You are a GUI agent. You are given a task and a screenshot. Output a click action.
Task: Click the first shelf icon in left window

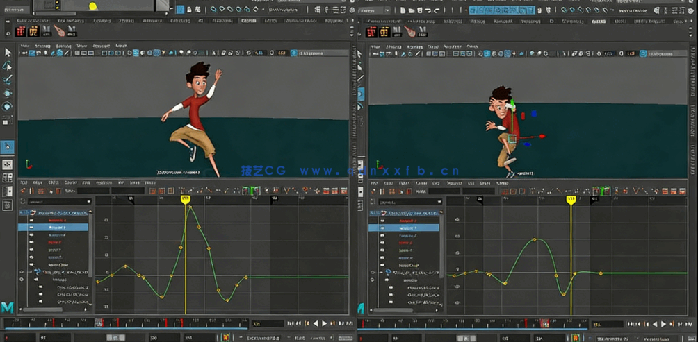tap(22, 32)
